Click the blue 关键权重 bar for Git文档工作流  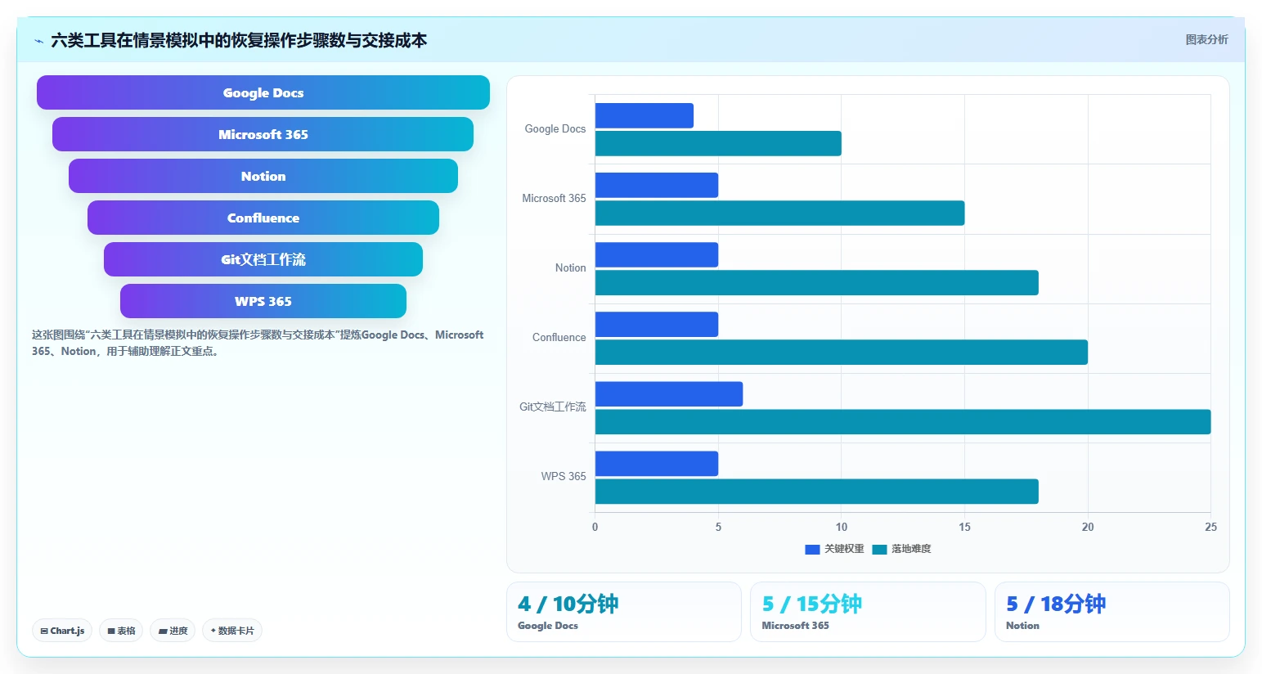tap(669, 393)
